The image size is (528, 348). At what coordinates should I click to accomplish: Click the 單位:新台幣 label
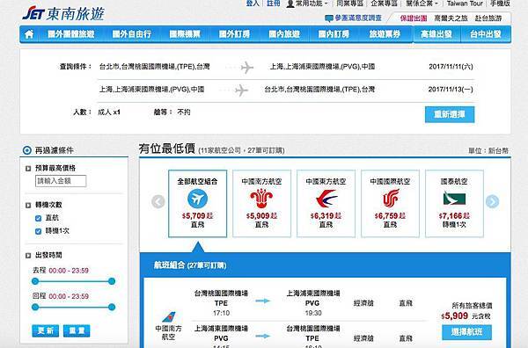(488, 151)
